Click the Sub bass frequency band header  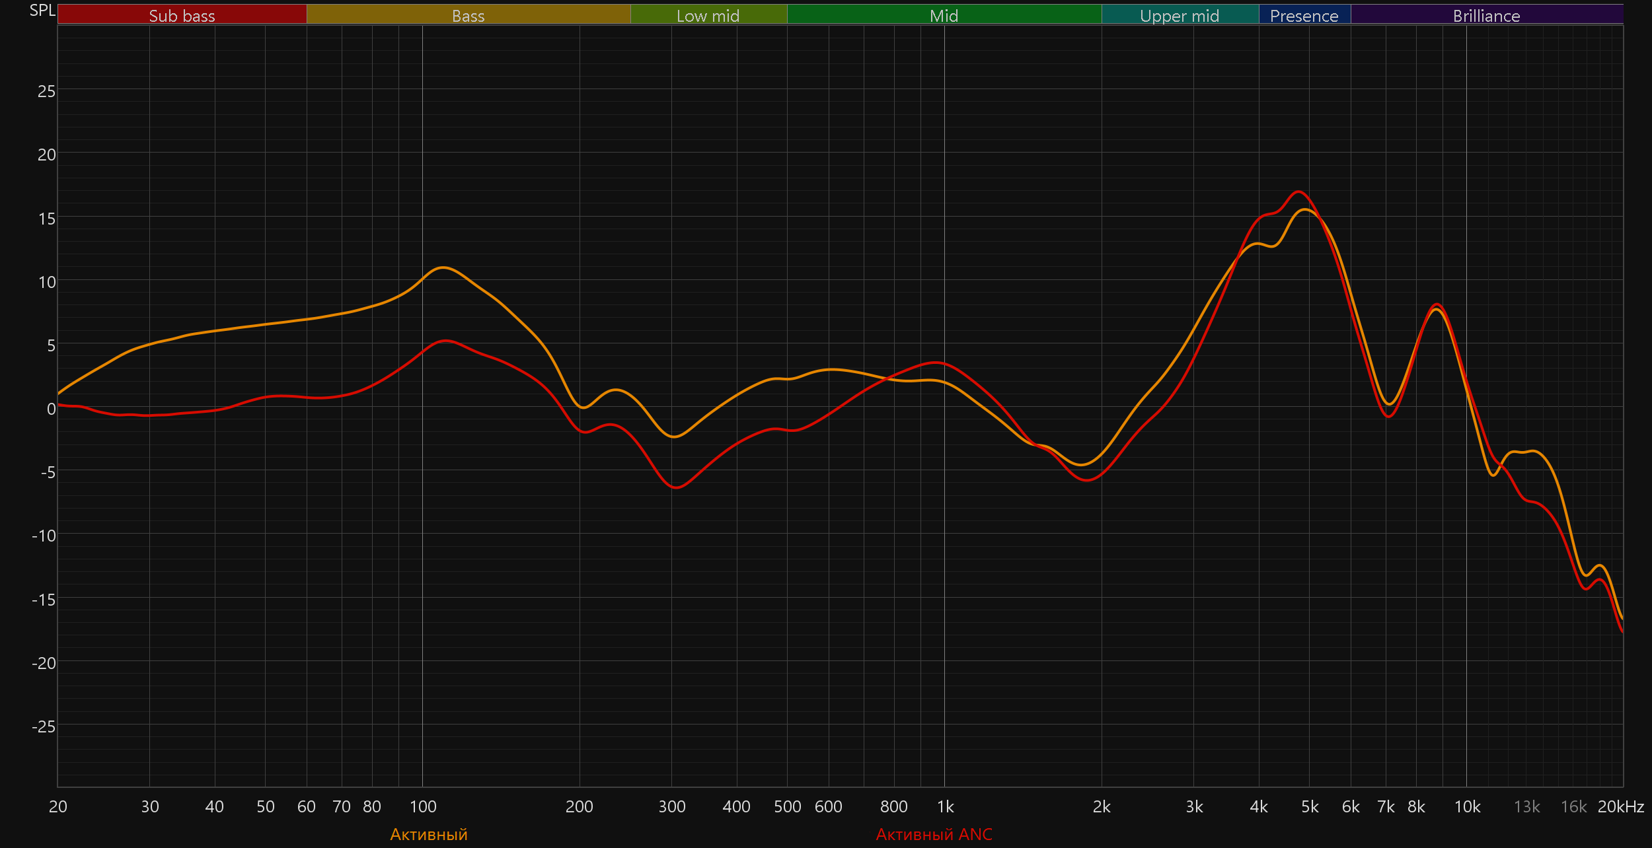click(182, 15)
